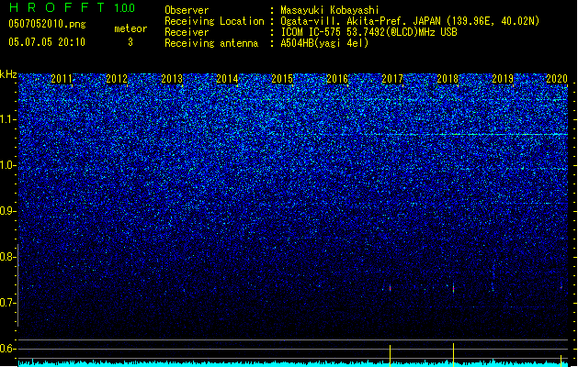Click the Receiving antenna label
The image size is (578, 367).
[211, 43]
